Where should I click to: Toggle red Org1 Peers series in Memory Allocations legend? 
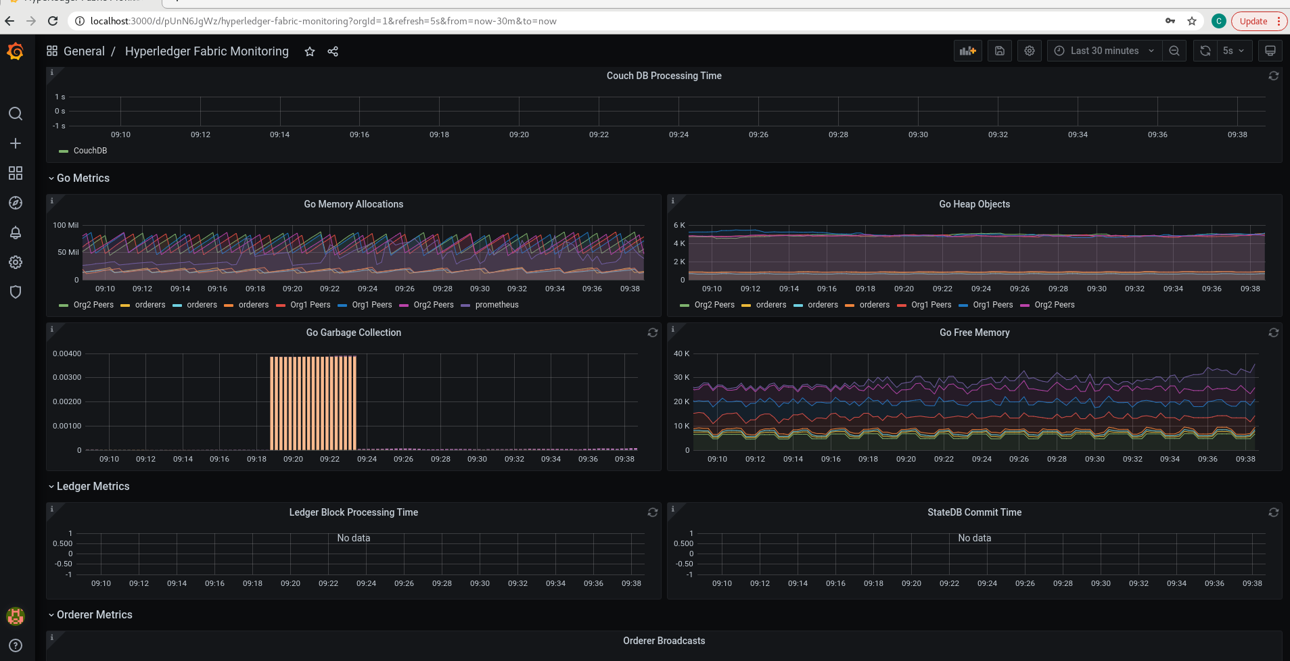point(310,305)
